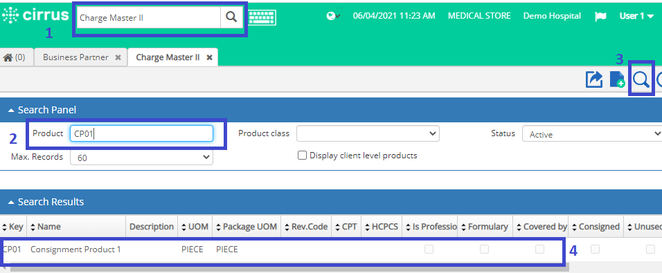
Task: Click the PIECE value in Package UOM column
Action: click(x=227, y=250)
